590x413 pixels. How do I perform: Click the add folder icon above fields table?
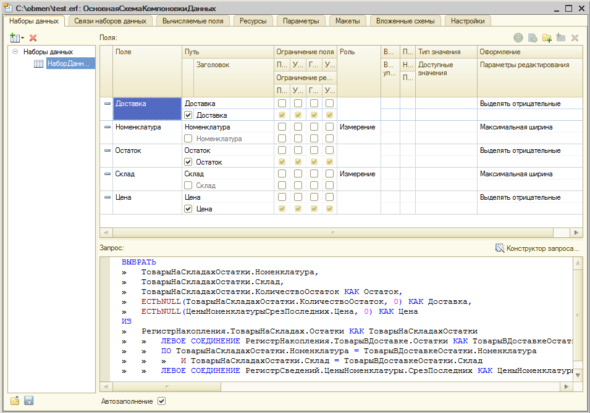pos(547,38)
